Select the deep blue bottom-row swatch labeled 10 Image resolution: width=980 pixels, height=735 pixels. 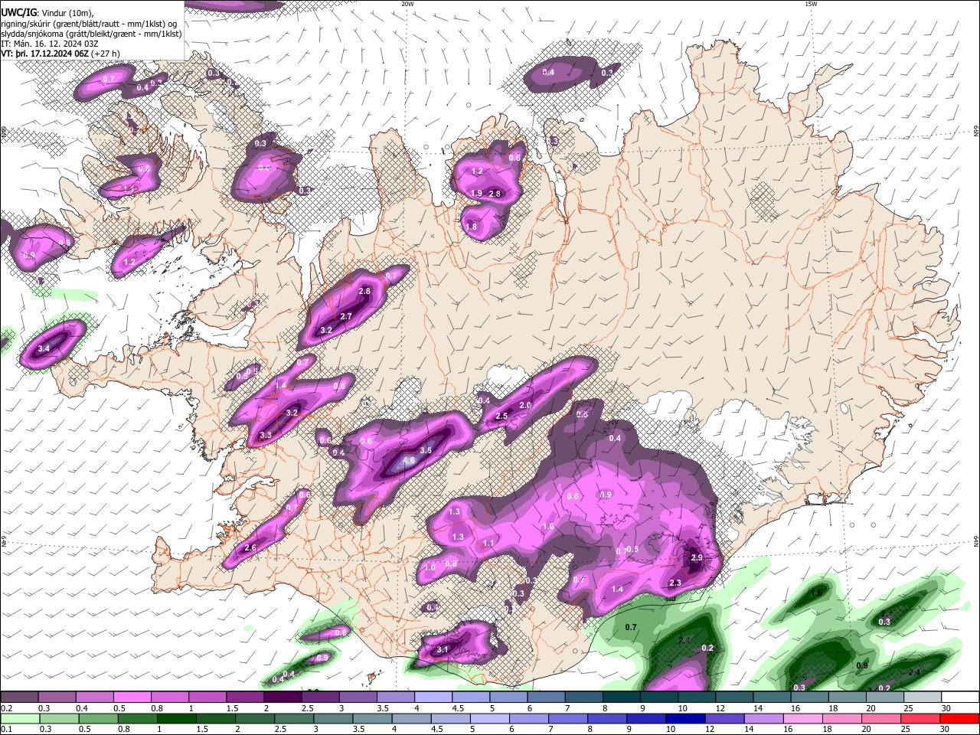click(x=685, y=718)
